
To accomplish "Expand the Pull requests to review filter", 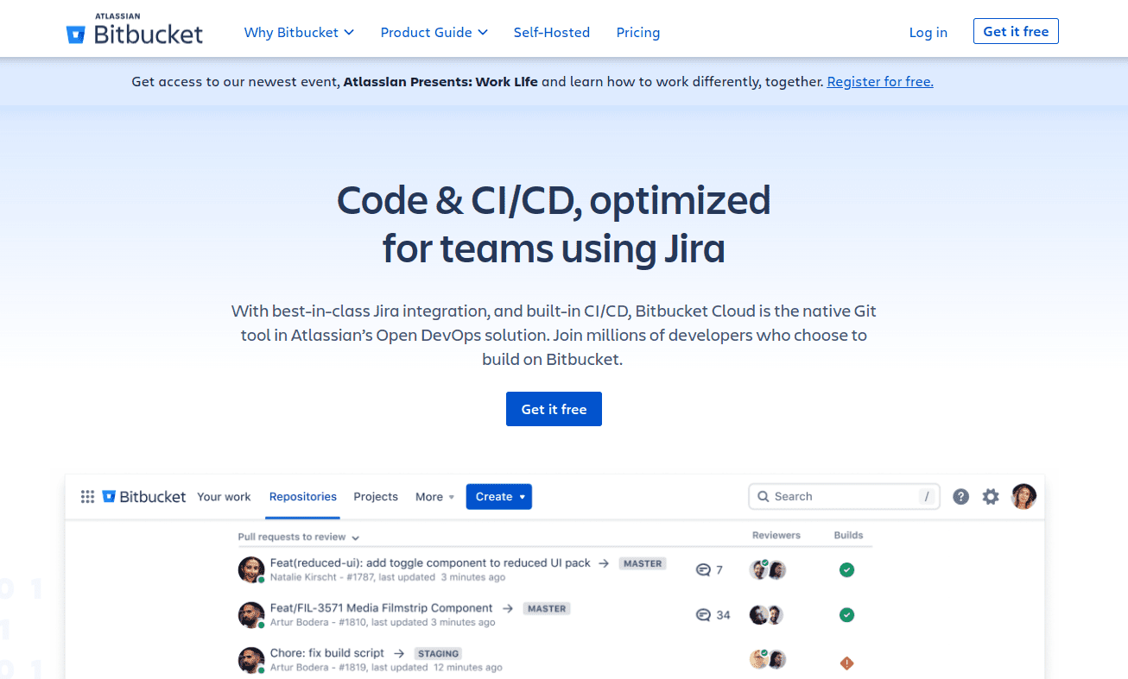I will (x=299, y=537).
